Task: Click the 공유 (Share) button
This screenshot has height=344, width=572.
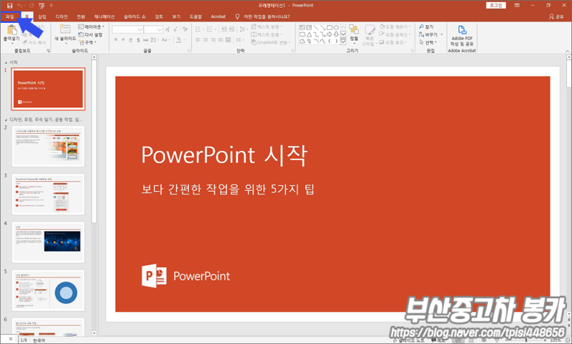Action: click(x=556, y=16)
